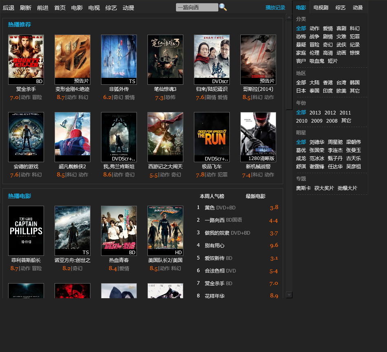Filter category by 动作
Screen dimensions: 387x352
coord(314,29)
